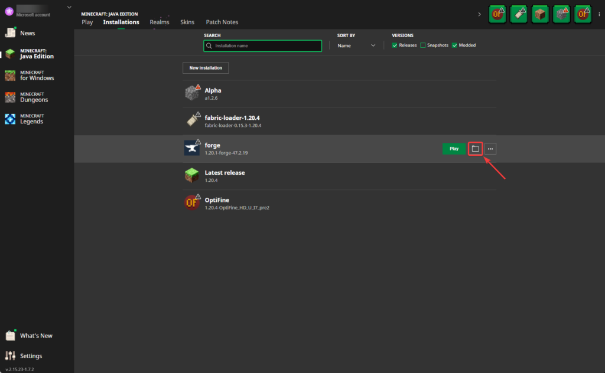Enable the Snapshots version filter
605x373 pixels.
[x=424, y=45]
